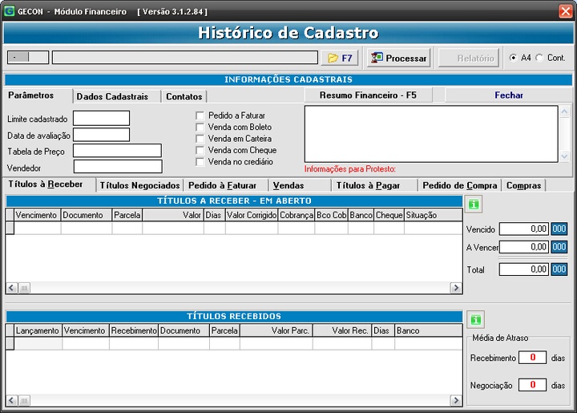Click the Cobrança column header

297,215
